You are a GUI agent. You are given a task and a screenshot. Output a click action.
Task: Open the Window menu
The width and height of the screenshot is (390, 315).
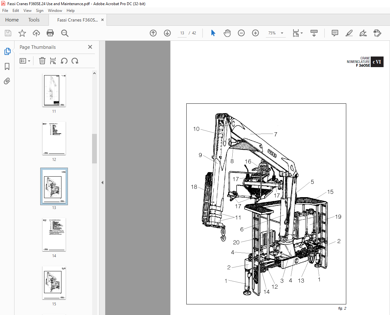pyautogui.click(x=55, y=11)
